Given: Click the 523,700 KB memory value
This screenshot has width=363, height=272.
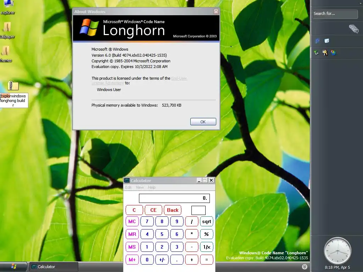Looking at the screenshot, I should 172,105.
